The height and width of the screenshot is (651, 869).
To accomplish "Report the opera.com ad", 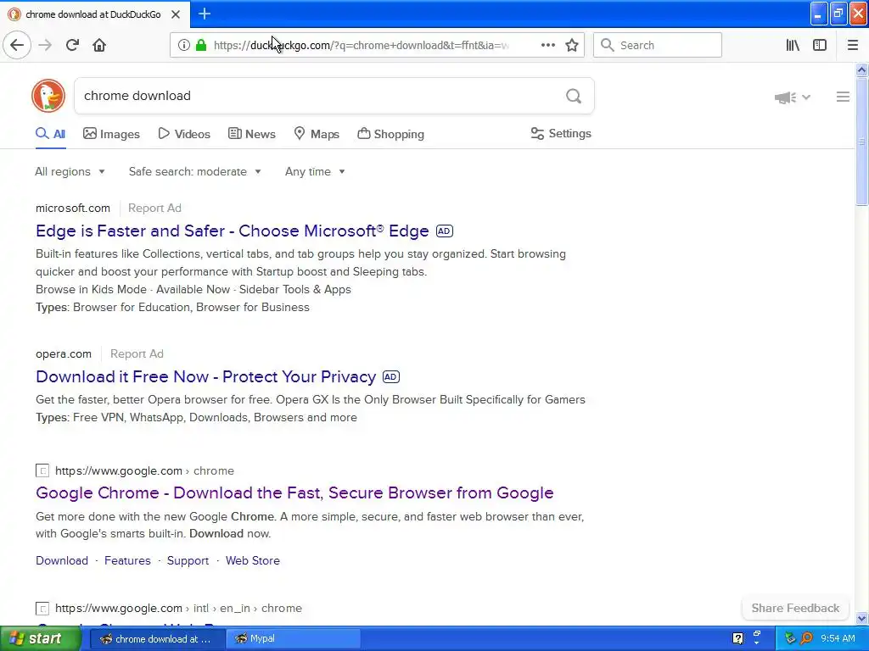I will (137, 353).
